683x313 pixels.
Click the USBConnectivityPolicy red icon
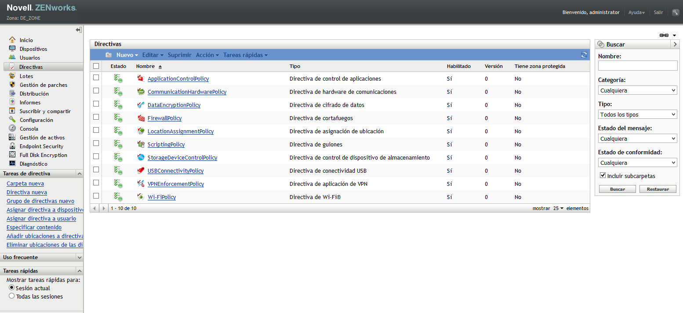click(x=141, y=171)
